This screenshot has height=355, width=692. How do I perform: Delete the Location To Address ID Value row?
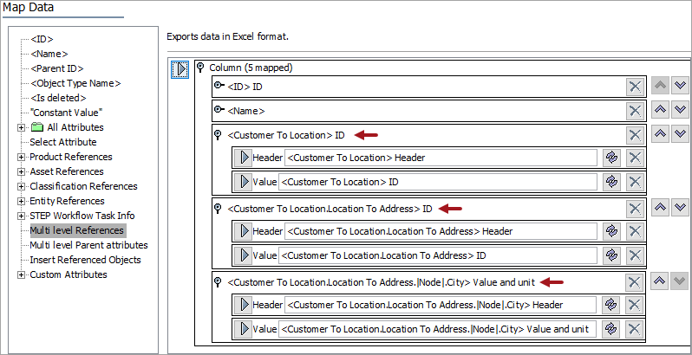(635, 255)
